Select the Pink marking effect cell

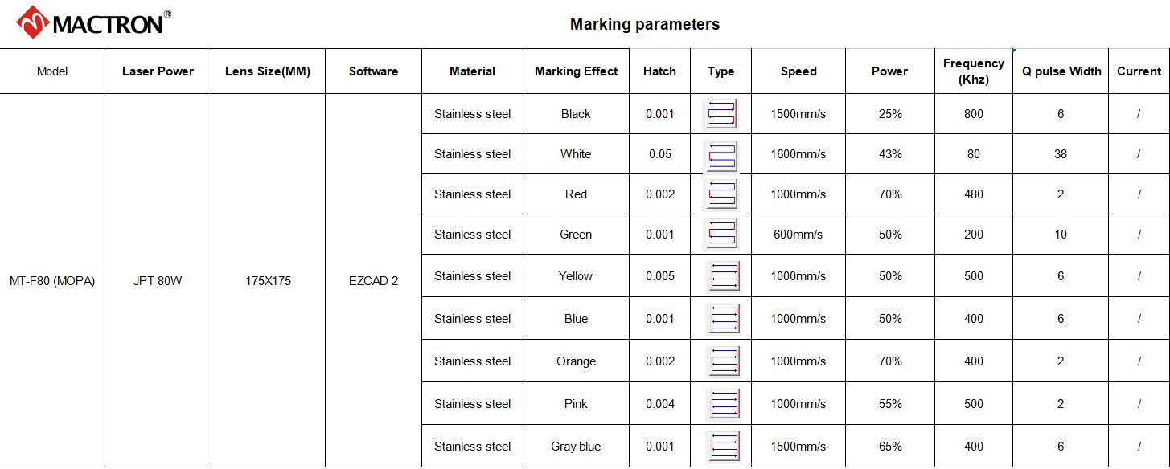tap(576, 404)
